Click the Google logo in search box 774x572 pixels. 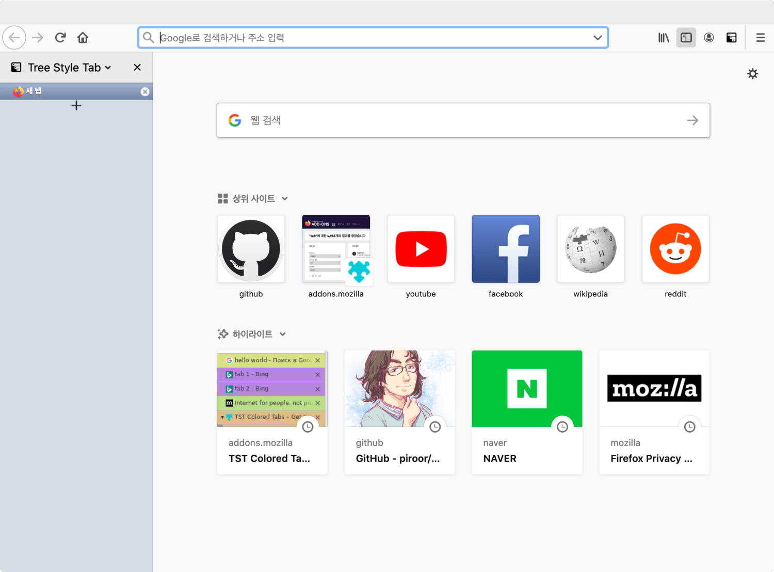pyautogui.click(x=235, y=120)
